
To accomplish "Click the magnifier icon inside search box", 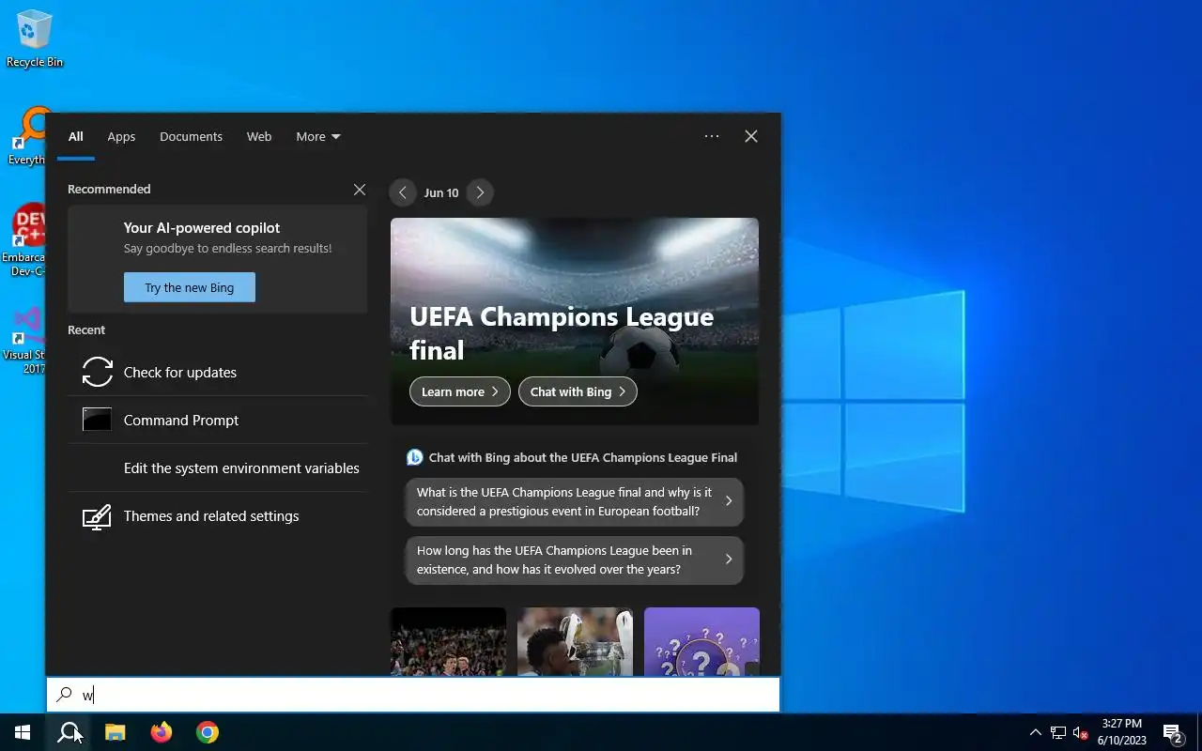I will click(64, 695).
